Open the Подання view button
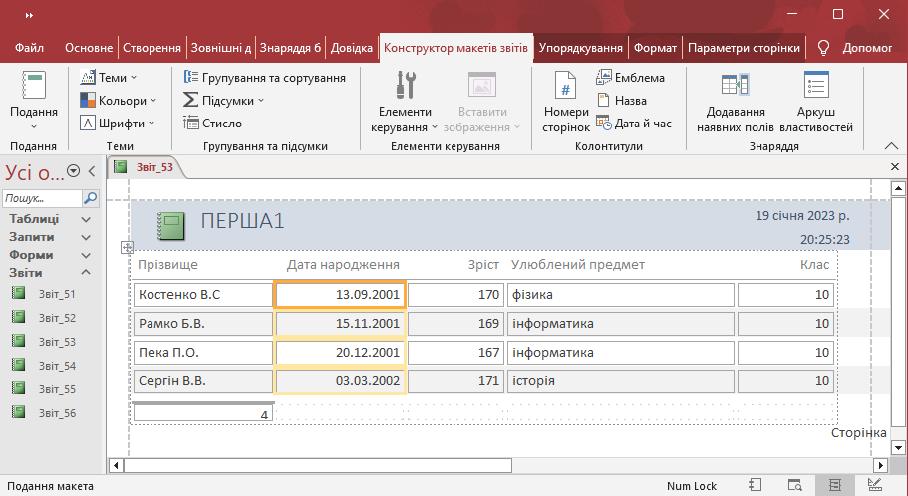The height and width of the screenshot is (496, 908). point(34,101)
